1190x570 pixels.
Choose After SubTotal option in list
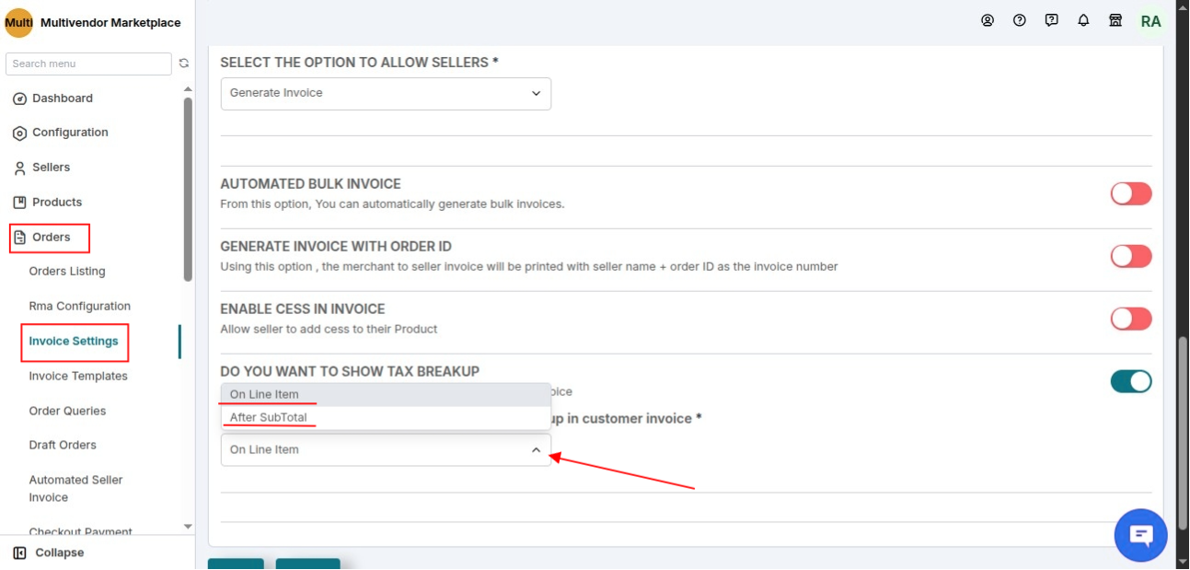386,418
